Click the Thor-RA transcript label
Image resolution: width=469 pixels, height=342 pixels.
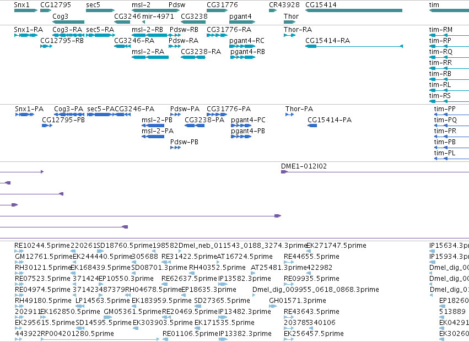298,30
